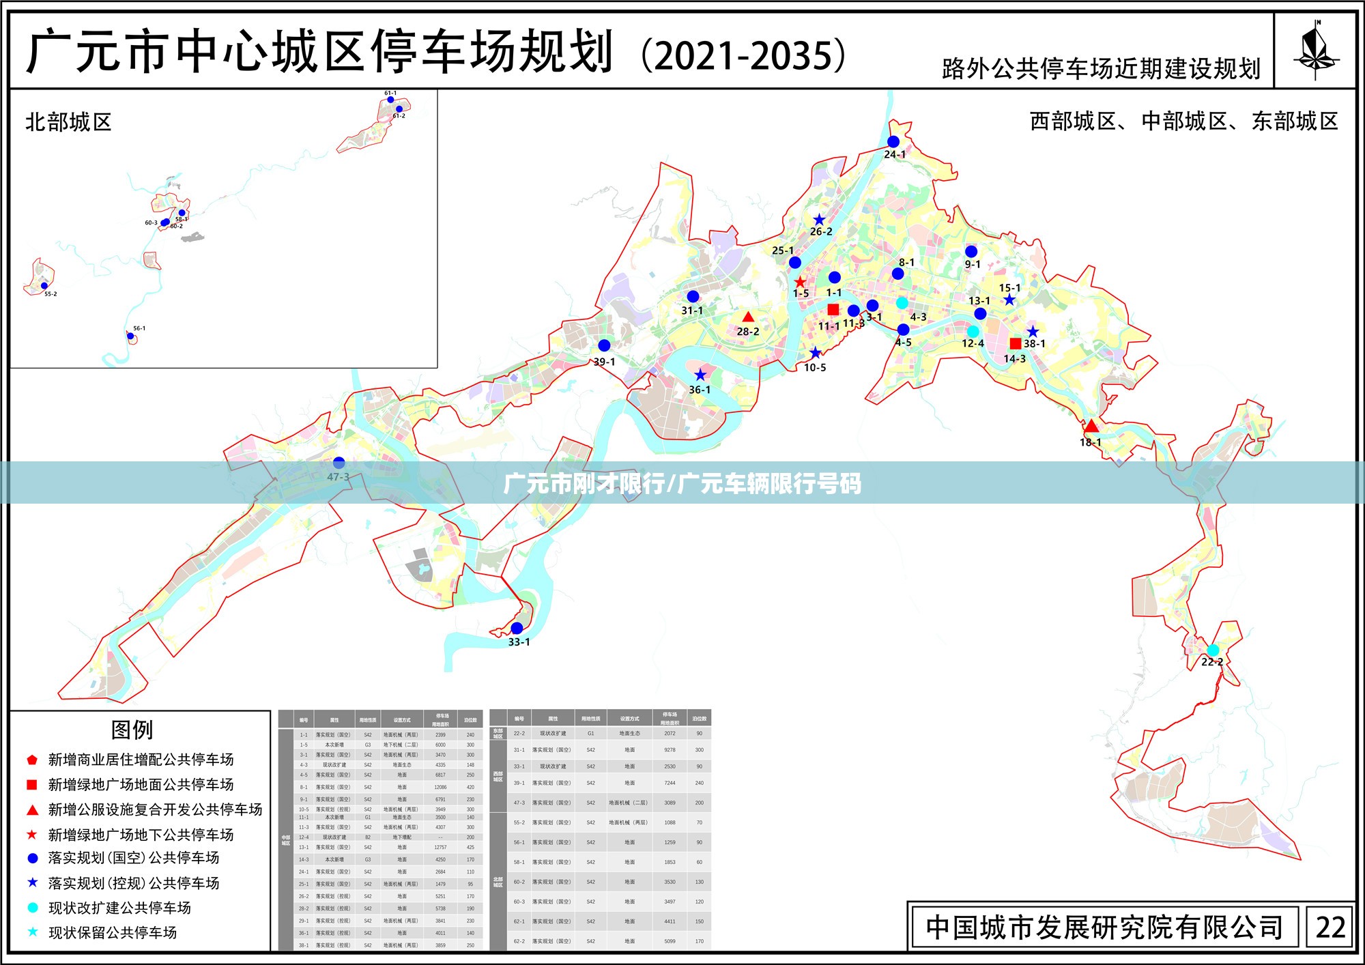This screenshot has width=1365, height=965.
Task: Click the 9278 area cell in the right table
Action: (670, 750)
